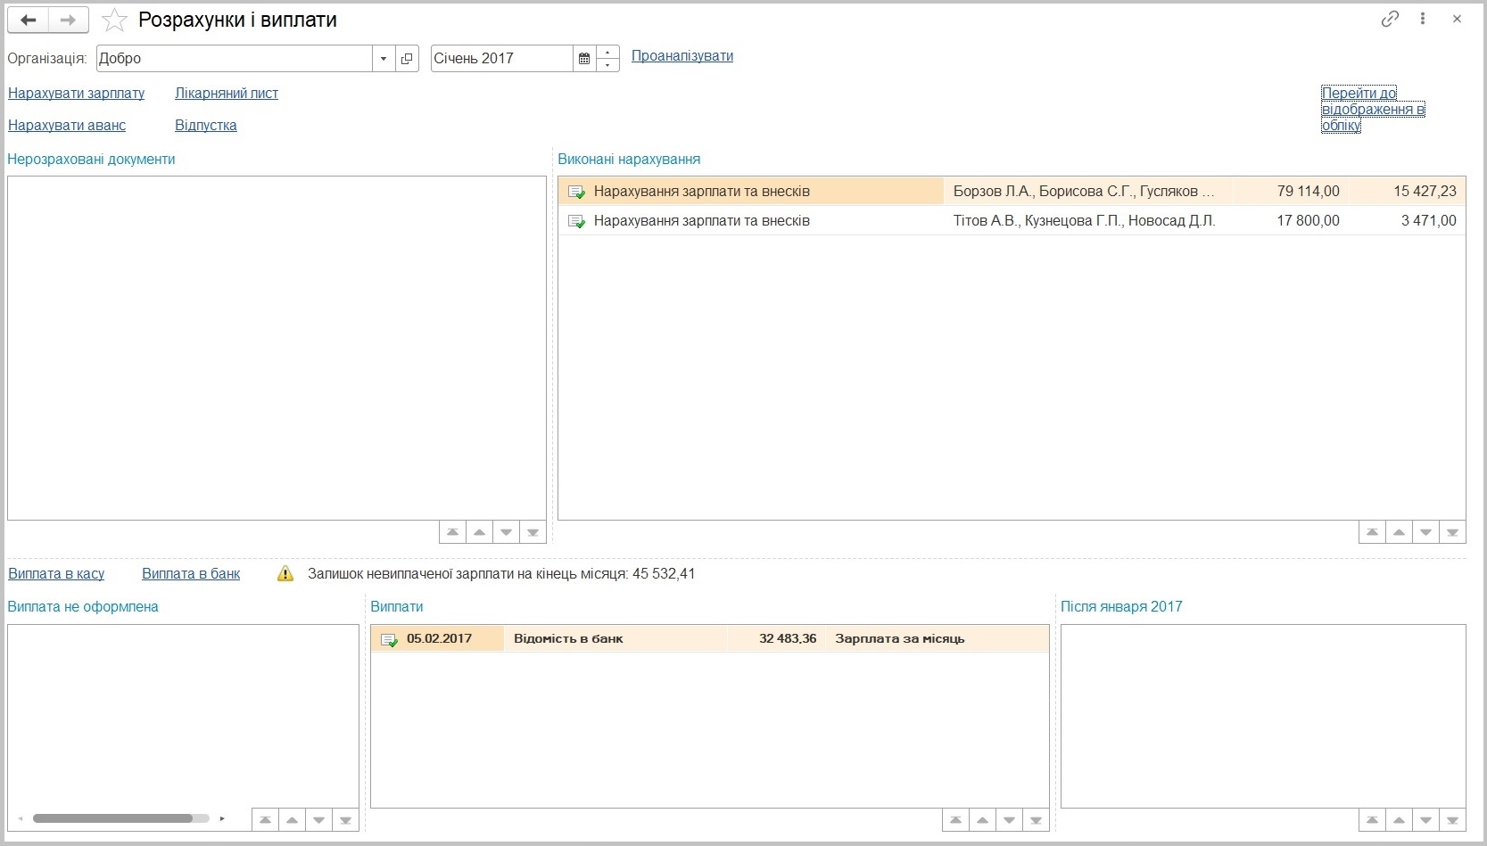Jump to first row in Нерозраховані документи list

pyautogui.click(x=452, y=532)
